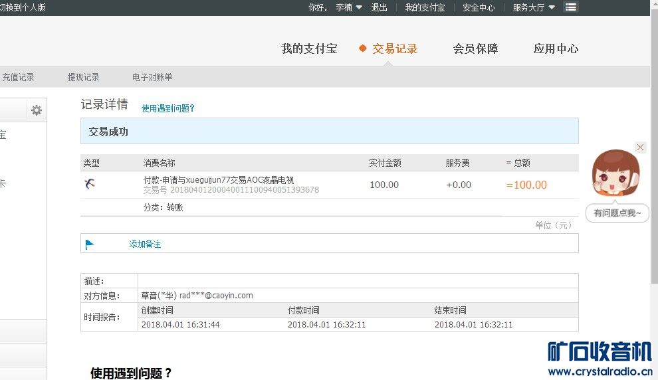The image size is (658, 380).
Task: Select 会员保障 navigation tab
Action: (475, 48)
